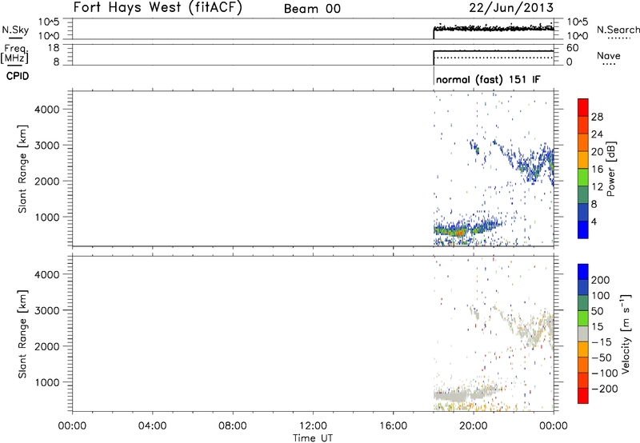The height and width of the screenshot is (443, 640).
Task: Click the 20:00 time tick label
Action: pyautogui.click(x=474, y=426)
